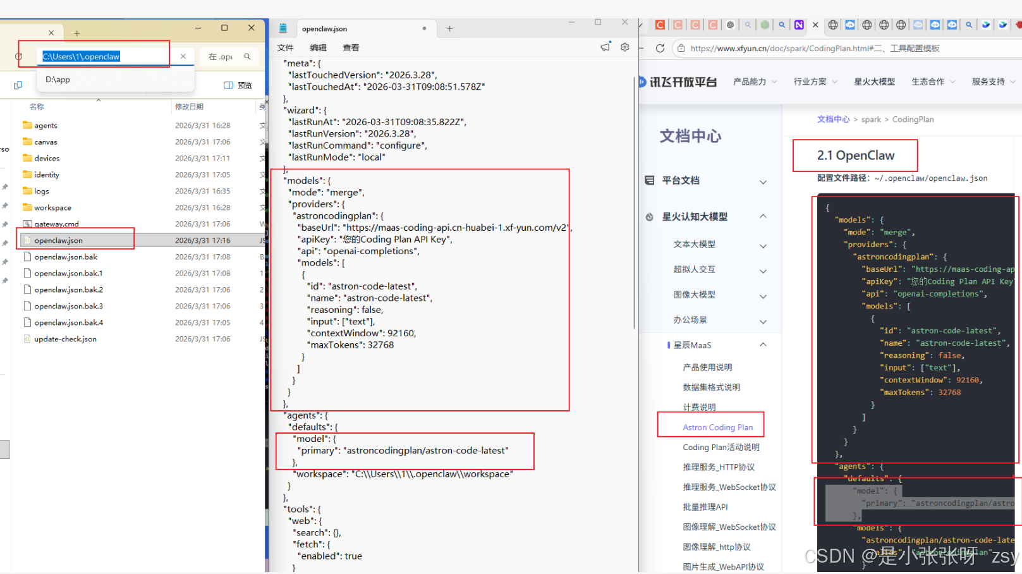Click the browser URL address bar
This screenshot has width=1022, height=574.
click(847, 48)
